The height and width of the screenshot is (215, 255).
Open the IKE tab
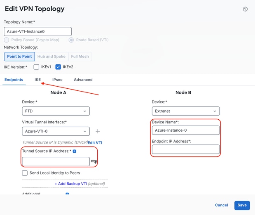point(37,80)
